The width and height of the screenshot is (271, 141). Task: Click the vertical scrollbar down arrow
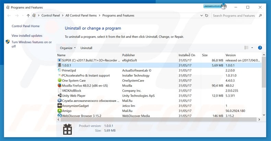click(x=264, y=115)
